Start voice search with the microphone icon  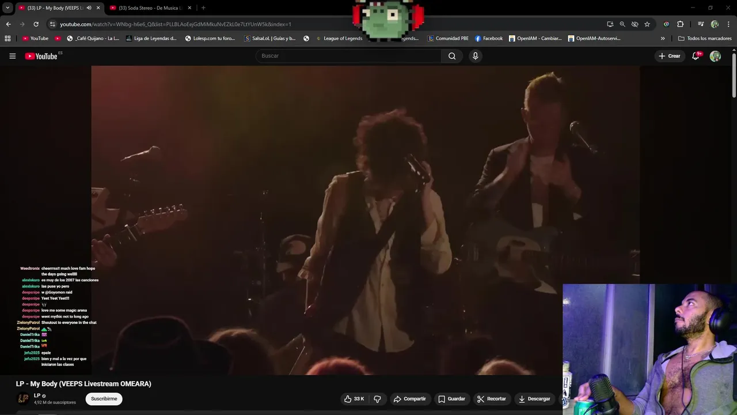tap(475, 56)
